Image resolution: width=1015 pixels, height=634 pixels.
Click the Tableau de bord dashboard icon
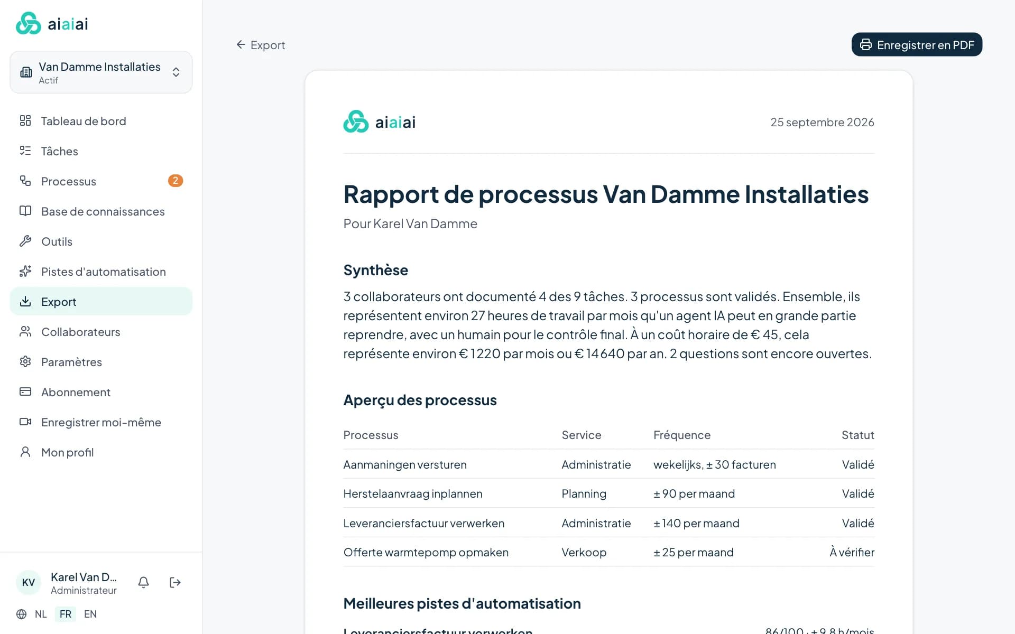tap(25, 121)
